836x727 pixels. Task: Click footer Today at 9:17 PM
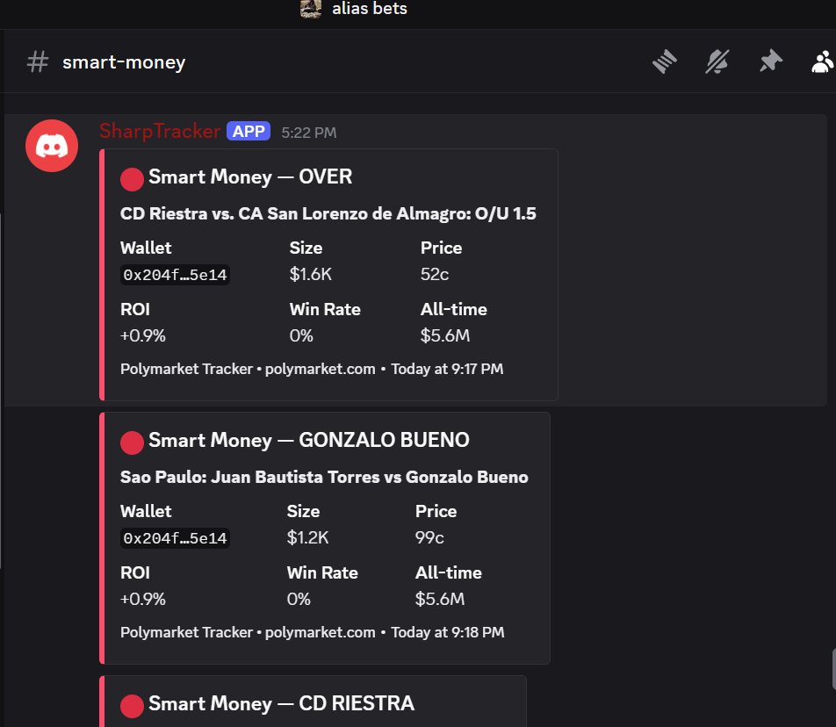click(x=447, y=369)
